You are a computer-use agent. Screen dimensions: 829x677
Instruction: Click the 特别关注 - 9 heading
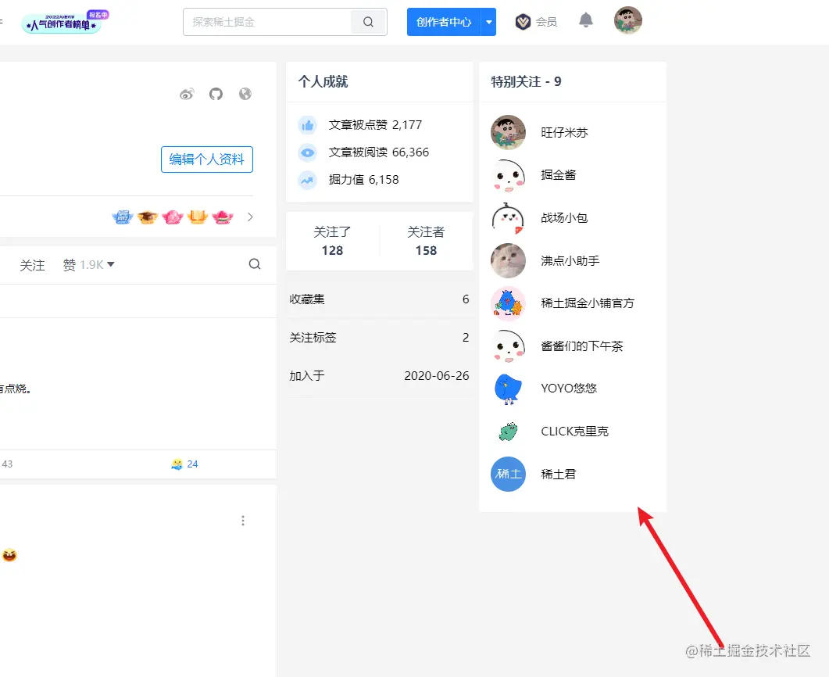coord(526,82)
